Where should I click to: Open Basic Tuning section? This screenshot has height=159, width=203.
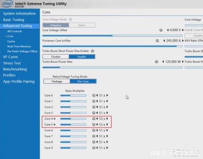tap(13, 20)
